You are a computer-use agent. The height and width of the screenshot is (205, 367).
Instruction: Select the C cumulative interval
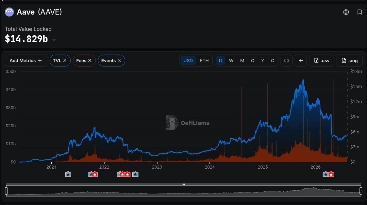273,61
